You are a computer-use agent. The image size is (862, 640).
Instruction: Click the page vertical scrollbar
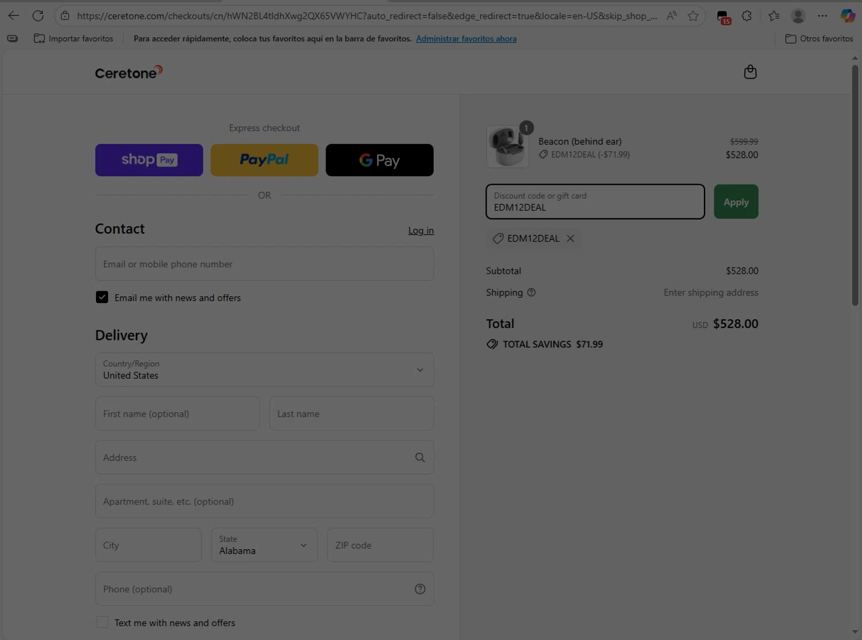(855, 185)
